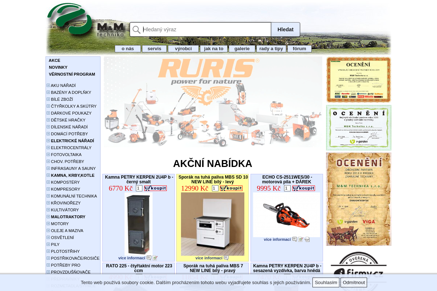Click quantity field for Sporák 12990 Kč
Image resolution: width=437 pixels, height=291 pixels.
[x=215, y=188]
